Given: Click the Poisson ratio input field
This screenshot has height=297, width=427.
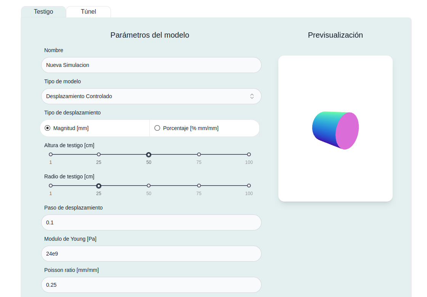Looking at the screenshot, I should tap(151, 285).
